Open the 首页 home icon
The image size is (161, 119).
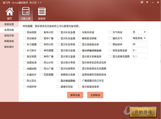click(10, 14)
